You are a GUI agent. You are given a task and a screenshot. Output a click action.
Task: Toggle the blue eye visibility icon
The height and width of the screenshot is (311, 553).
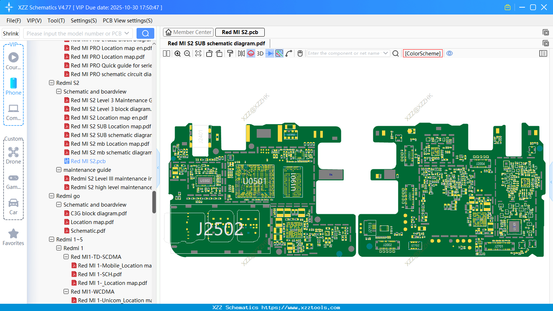[450, 54]
